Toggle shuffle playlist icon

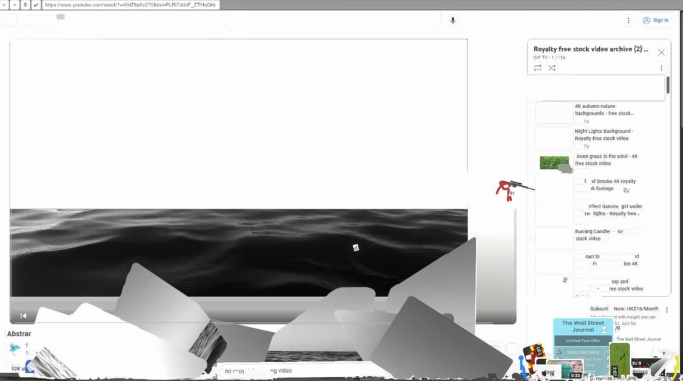coord(552,68)
